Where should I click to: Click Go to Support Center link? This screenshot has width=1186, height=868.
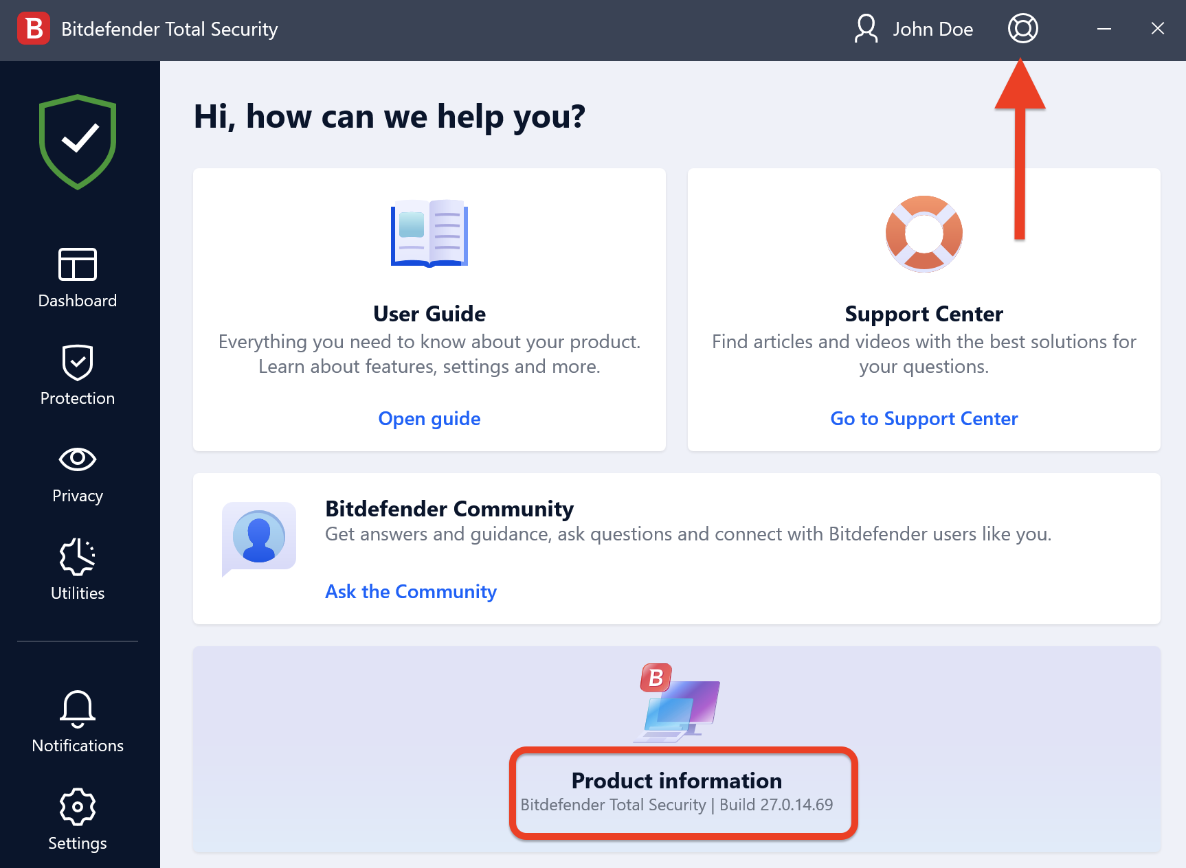[924, 418]
